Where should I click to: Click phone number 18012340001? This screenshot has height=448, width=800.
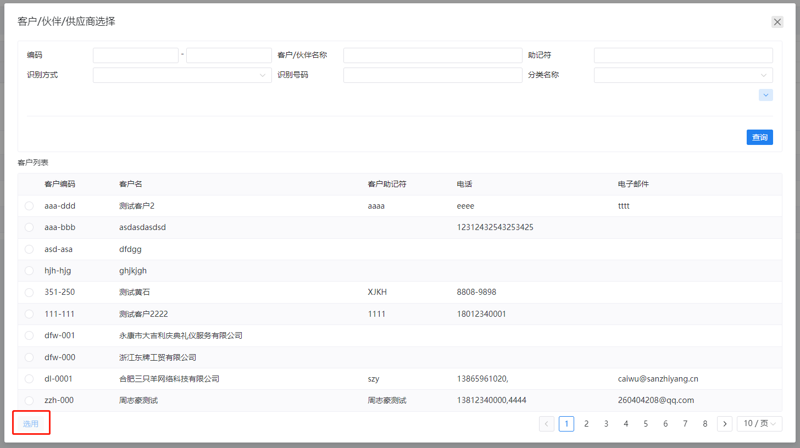481,314
